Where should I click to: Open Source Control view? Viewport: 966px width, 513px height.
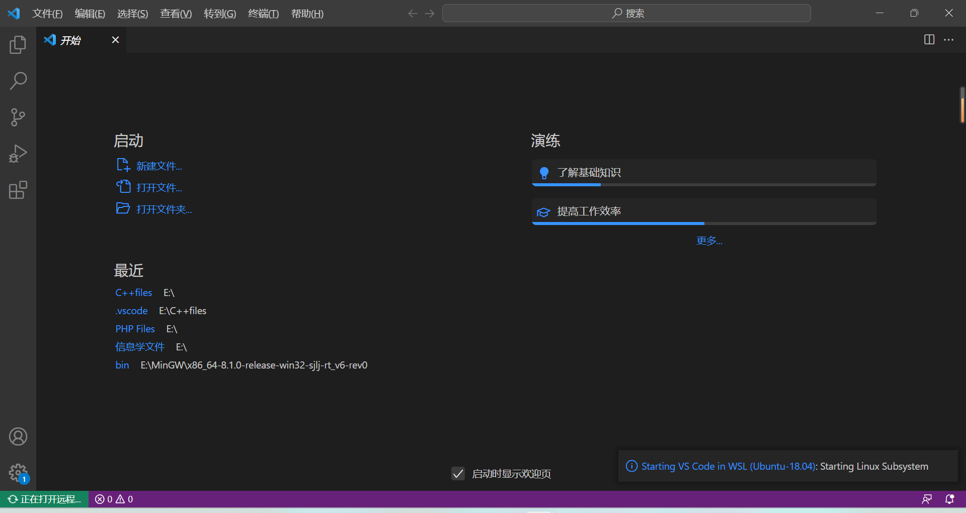pyautogui.click(x=18, y=117)
